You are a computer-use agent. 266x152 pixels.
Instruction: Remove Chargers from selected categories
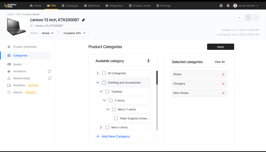pyautogui.click(x=223, y=84)
